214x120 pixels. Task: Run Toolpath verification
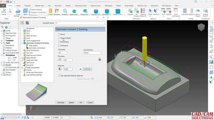pyautogui.click(x=130, y=12)
